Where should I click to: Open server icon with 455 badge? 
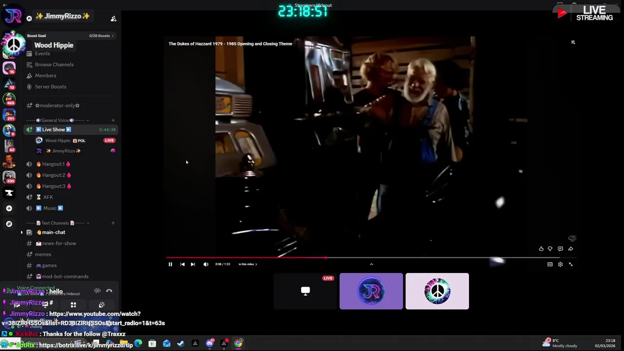[x=9, y=99]
